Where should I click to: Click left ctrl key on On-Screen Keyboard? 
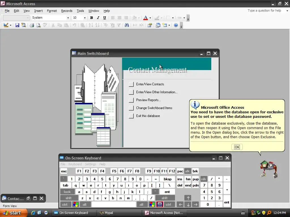(x=65, y=205)
